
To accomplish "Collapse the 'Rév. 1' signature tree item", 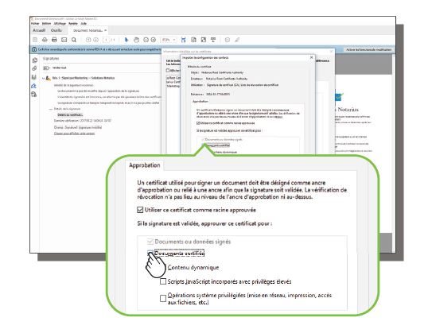I will 43,78.
